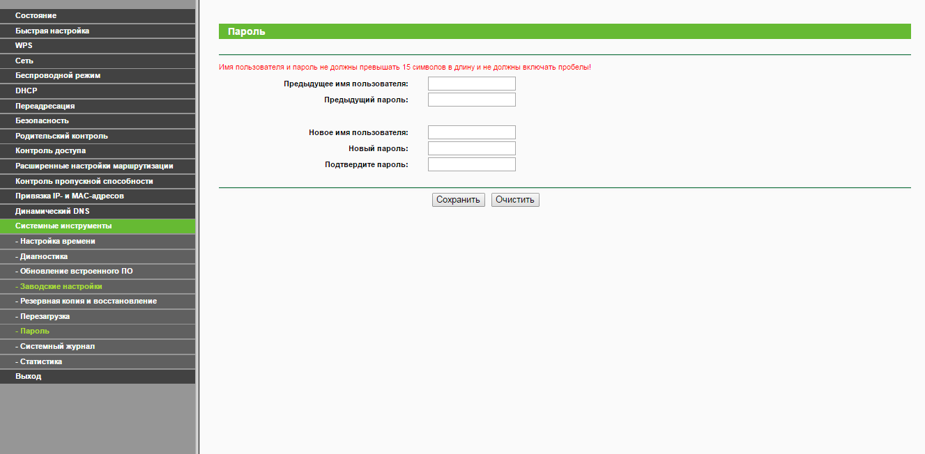
Task: Click the Сохранить button
Action: (458, 200)
